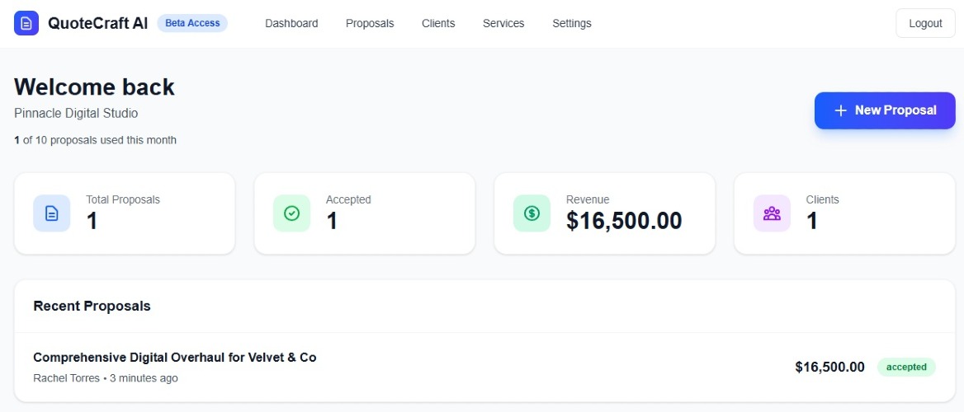Click the Total Proposals document icon
Viewport: 964px width, 412px height.
click(x=51, y=213)
